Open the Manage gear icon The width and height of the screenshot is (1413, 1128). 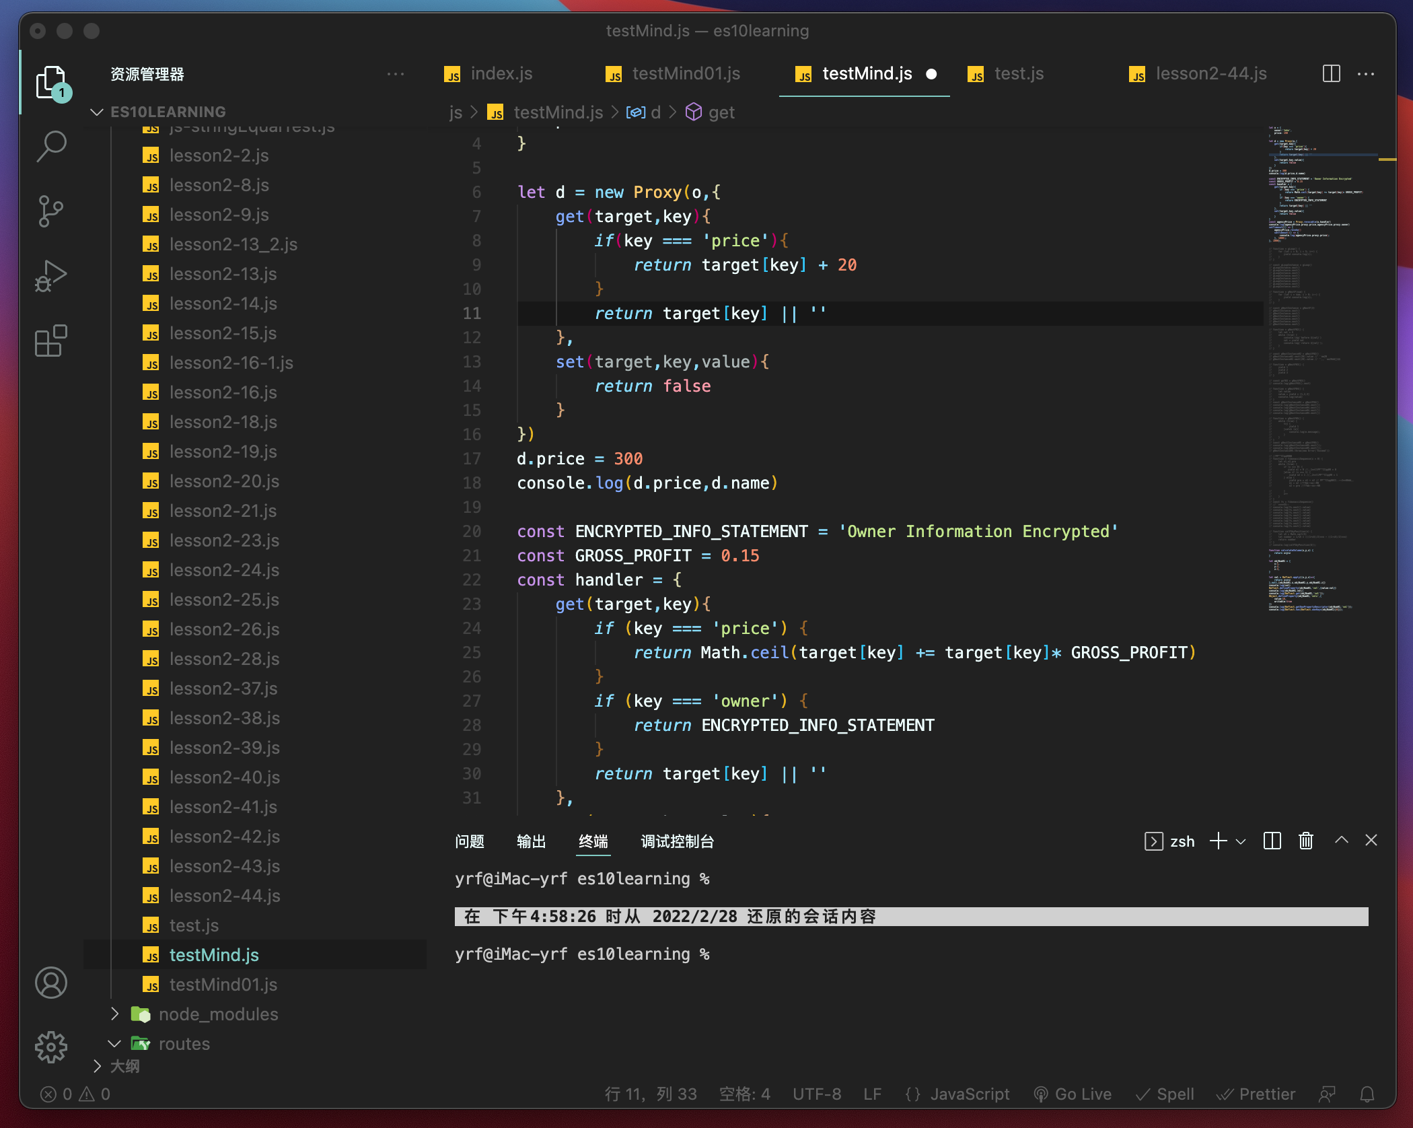51,1047
